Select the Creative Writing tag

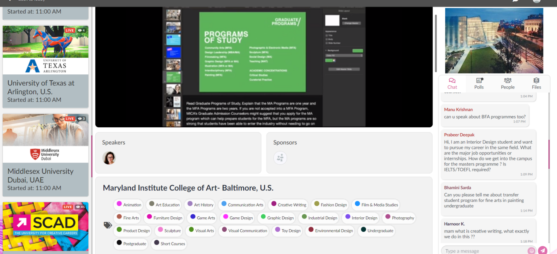[x=288, y=205]
